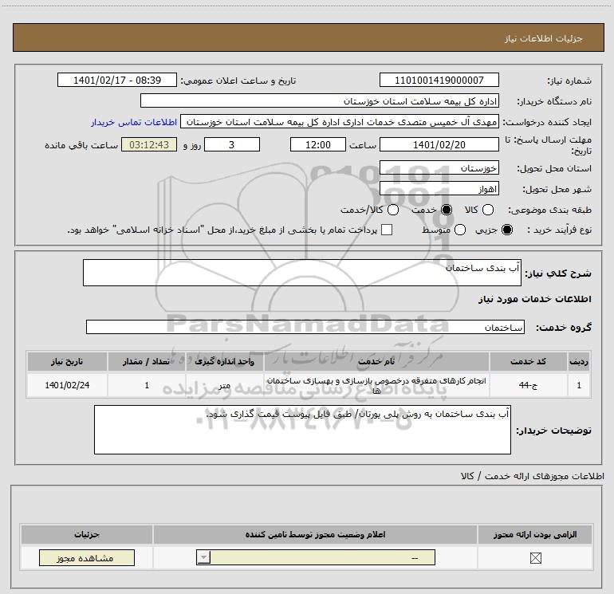Open the license status dropdown arrow
This screenshot has width=614, height=594.
pyautogui.click(x=203, y=557)
